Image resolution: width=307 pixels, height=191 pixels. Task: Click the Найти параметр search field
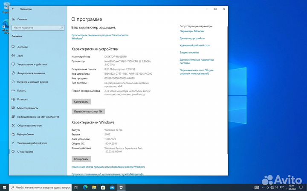(38, 28)
